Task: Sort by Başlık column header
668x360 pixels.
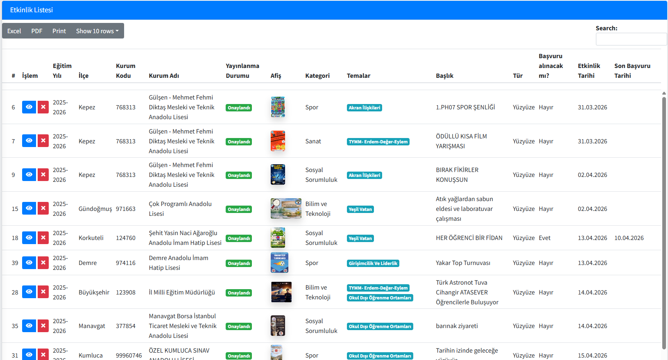Action: (x=444, y=75)
